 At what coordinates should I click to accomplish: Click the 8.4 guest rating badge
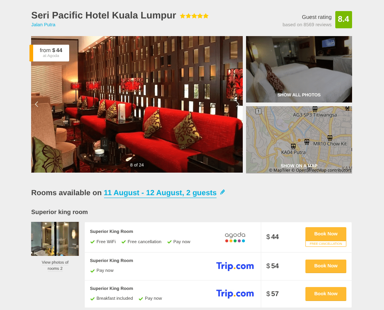(x=343, y=20)
